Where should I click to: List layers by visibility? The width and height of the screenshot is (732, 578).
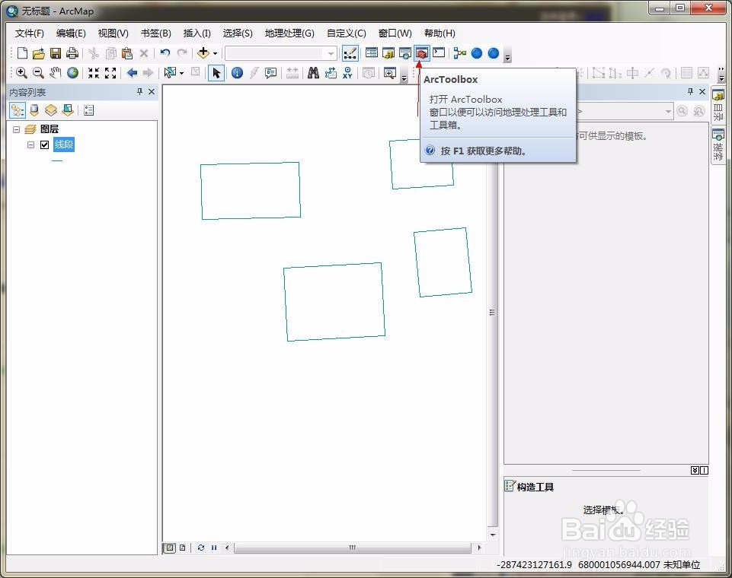pyautogui.click(x=51, y=110)
